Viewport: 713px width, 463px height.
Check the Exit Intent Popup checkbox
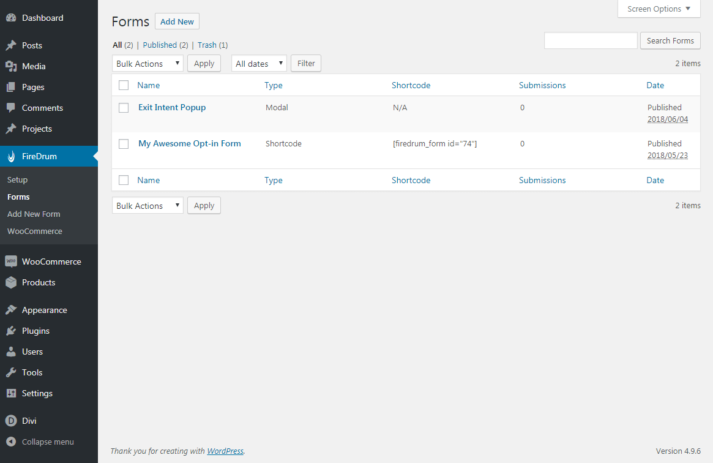coord(124,108)
